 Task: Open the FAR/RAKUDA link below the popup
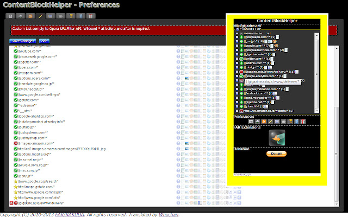[x=243, y=175]
